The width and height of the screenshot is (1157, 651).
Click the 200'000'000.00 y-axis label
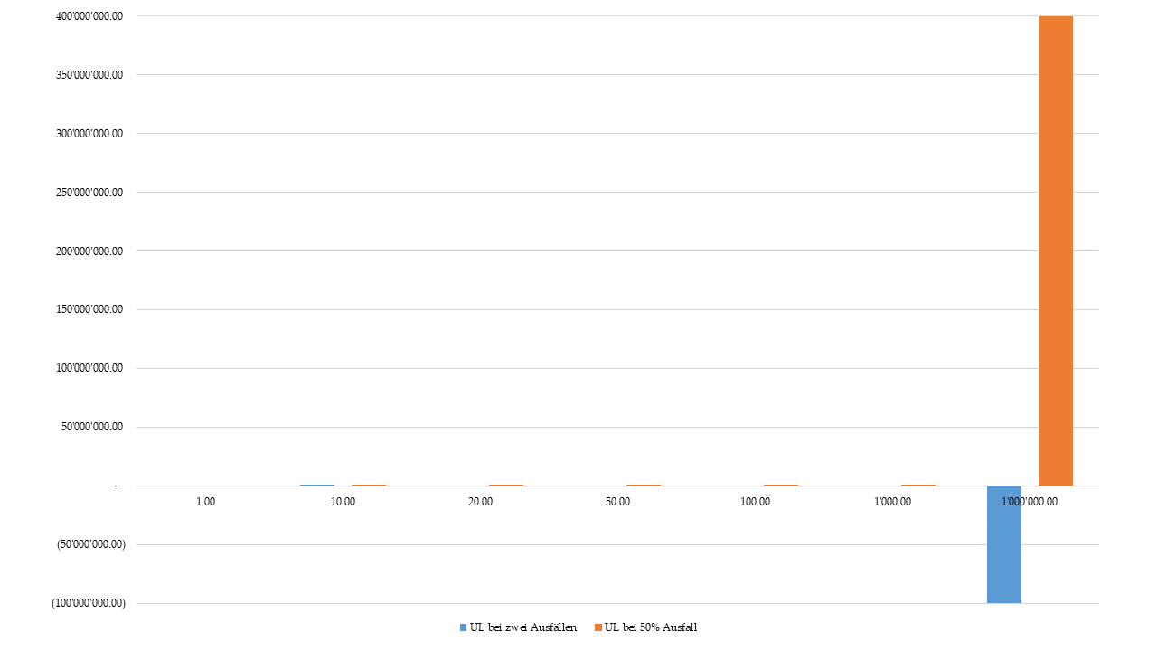click(89, 251)
